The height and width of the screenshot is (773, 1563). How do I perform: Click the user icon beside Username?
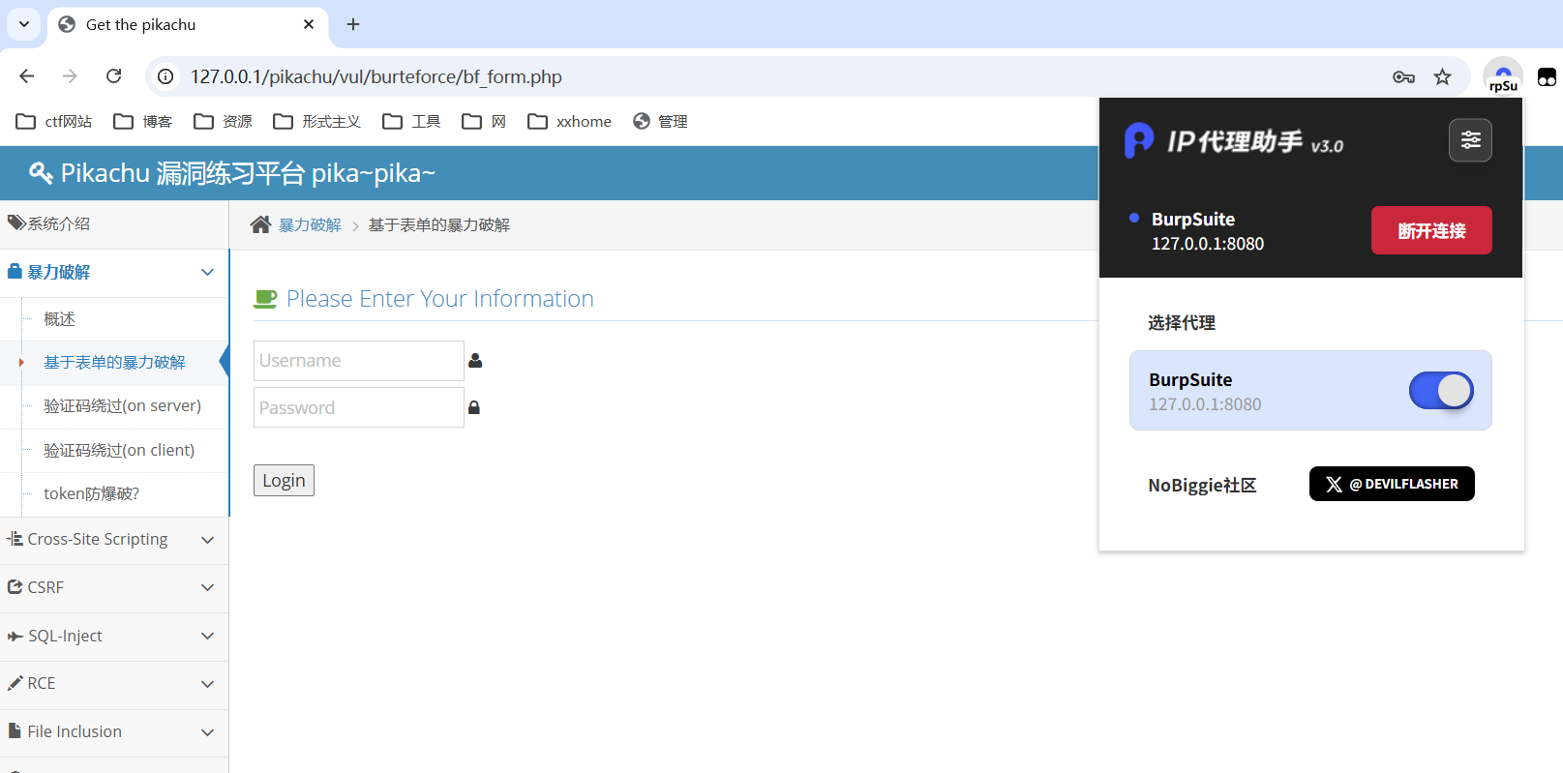pyautogui.click(x=475, y=361)
